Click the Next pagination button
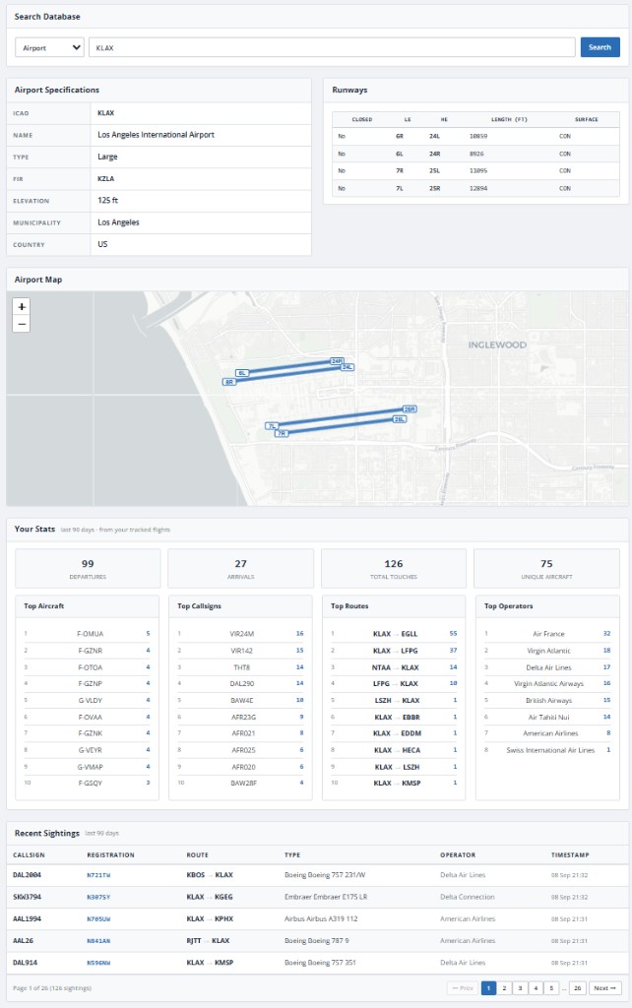 605,988
